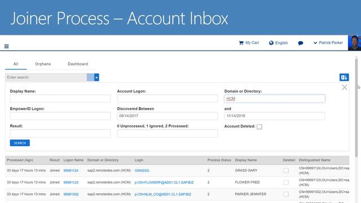The height and width of the screenshot is (203, 361).
Task: Sort by Display Name column header
Action: [246, 160]
